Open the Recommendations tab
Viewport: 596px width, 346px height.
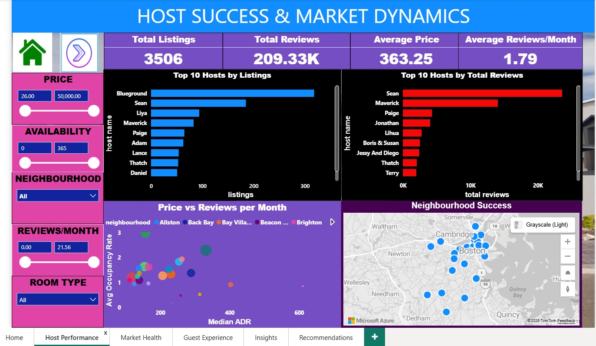click(326, 337)
